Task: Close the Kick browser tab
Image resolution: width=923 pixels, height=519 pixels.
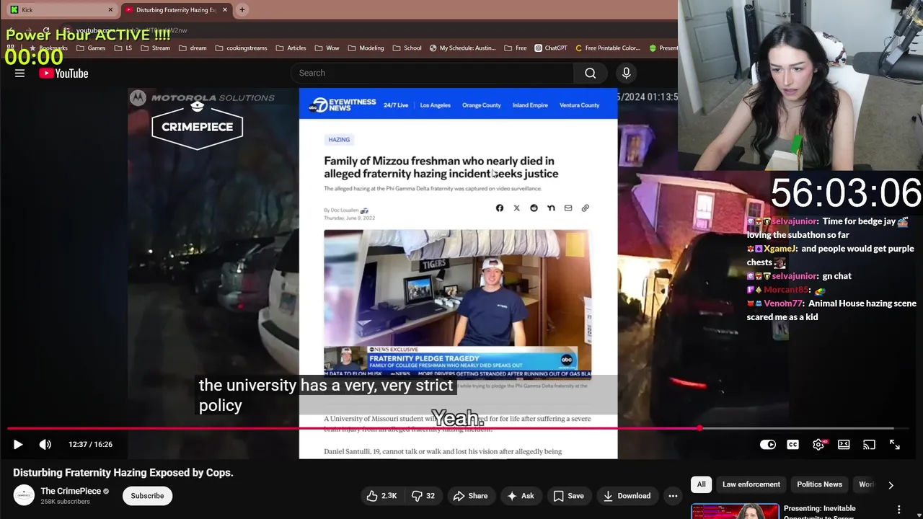Action: point(110,10)
